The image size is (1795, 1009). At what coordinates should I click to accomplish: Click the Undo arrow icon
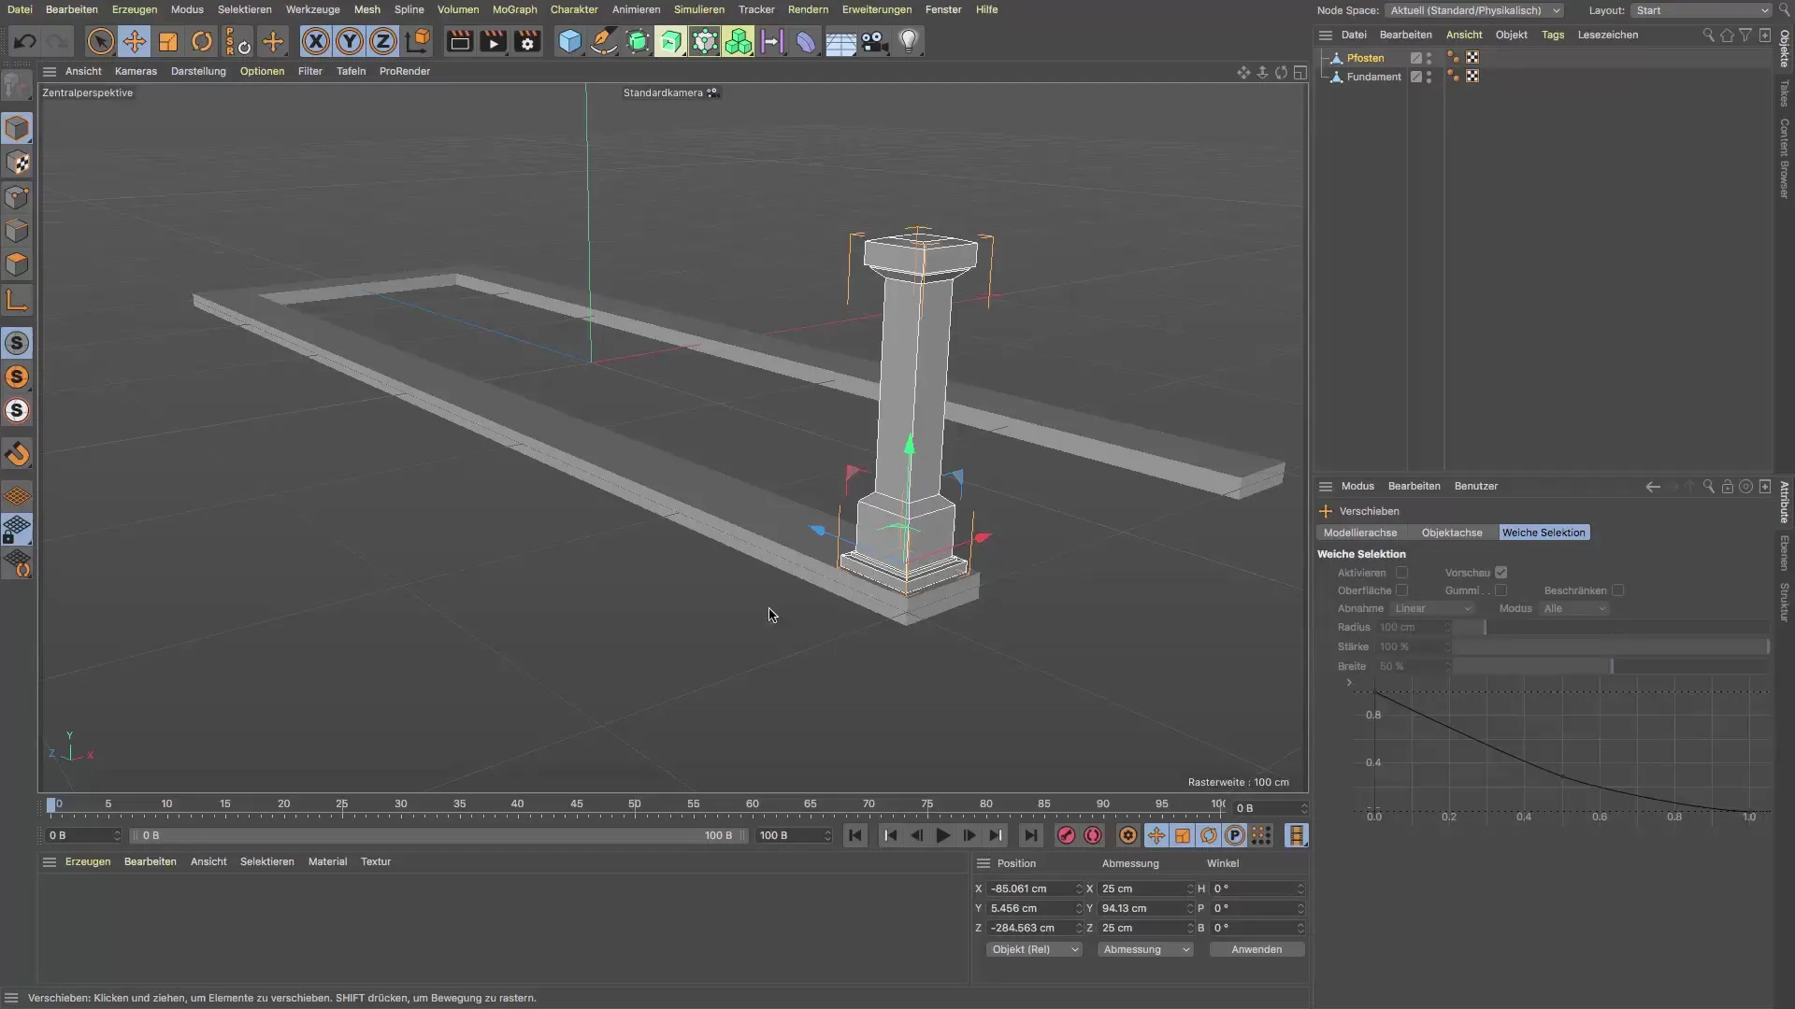point(25,41)
